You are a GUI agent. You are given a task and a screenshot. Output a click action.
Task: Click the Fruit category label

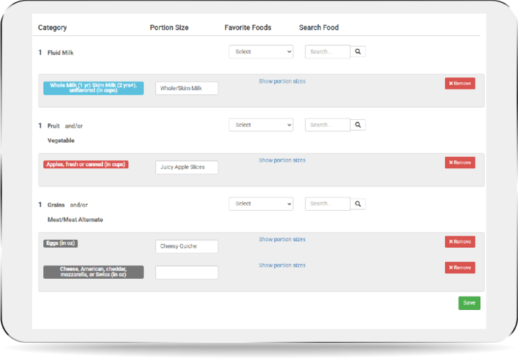(x=53, y=126)
